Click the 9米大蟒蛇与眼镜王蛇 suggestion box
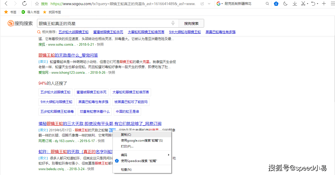This screenshot has width=335, height=175. point(56,102)
